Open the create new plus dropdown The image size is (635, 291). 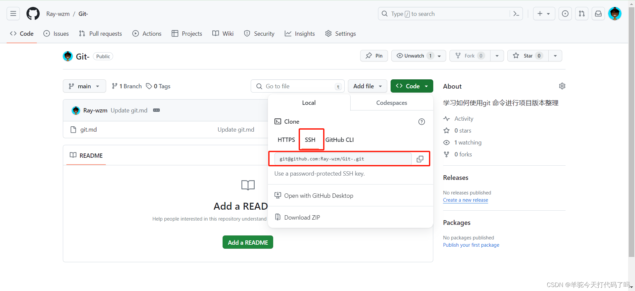pyautogui.click(x=544, y=14)
